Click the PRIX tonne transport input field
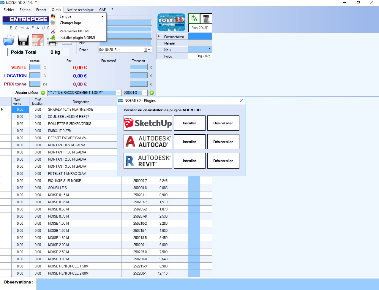Viewport: 379px width, 290px height. [x=139, y=84]
